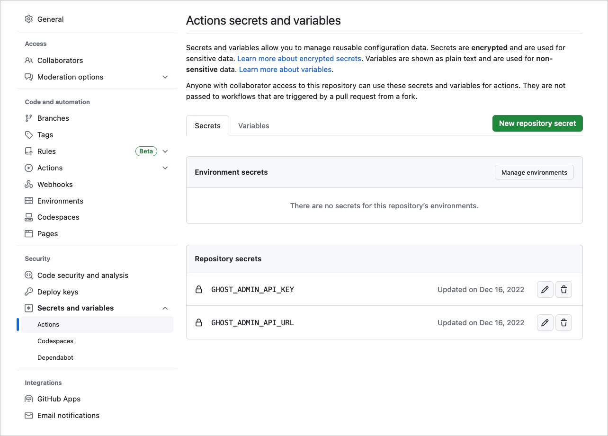Click the Webhooks sidebar icon

coord(29,185)
